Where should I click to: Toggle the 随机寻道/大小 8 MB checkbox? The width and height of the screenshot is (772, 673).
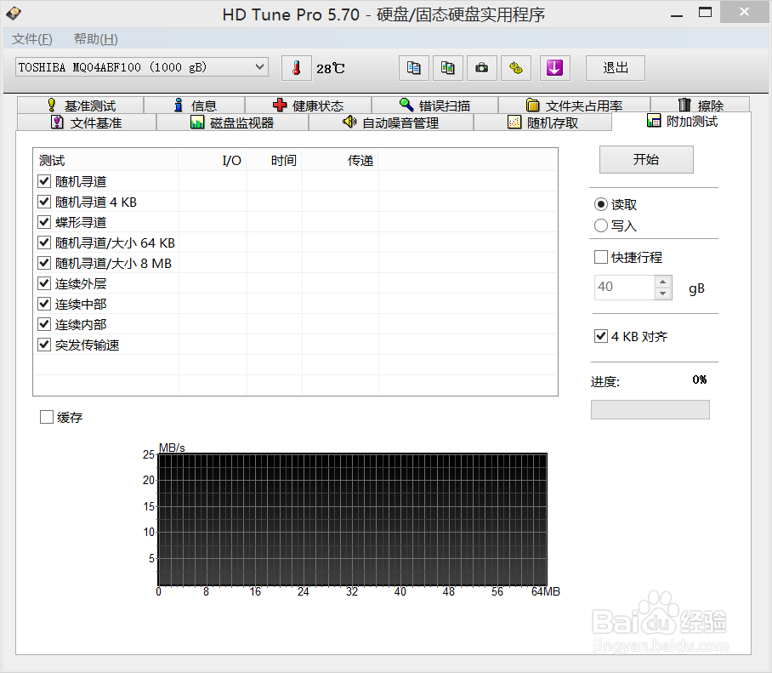pos(44,263)
